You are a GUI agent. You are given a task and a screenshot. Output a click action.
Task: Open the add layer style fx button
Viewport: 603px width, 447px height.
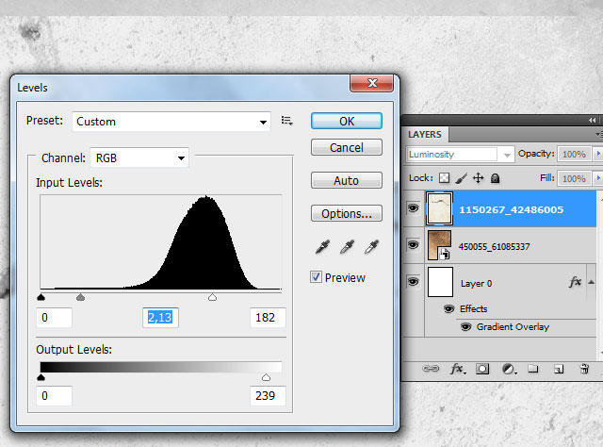[x=457, y=369]
